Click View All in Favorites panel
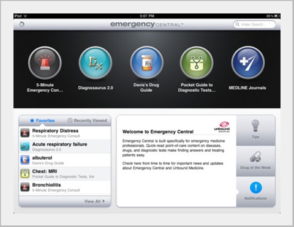The height and width of the screenshot is (227, 294). click(94, 201)
